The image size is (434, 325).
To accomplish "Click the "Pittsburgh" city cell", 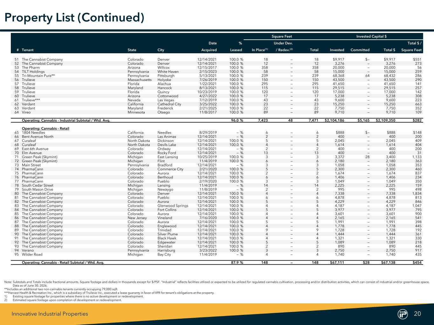I will click(x=166, y=76).
